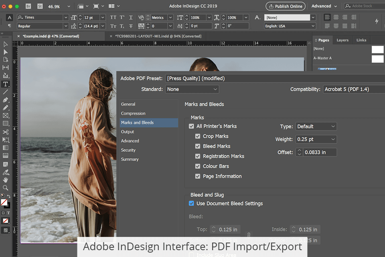The width and height of the screenshot is (385, 257).
Task: Open the Output export section
Action: coord(149,132)
